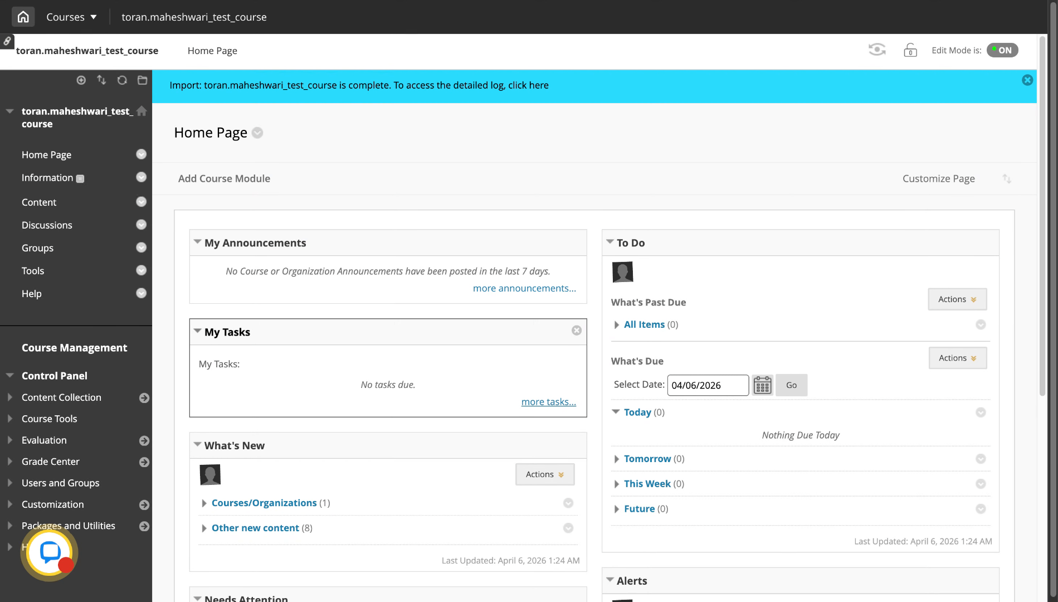The width and height of the screenshot is (1058, 602).
Task: Open Groups in course menu
Action: click(37, 247)
